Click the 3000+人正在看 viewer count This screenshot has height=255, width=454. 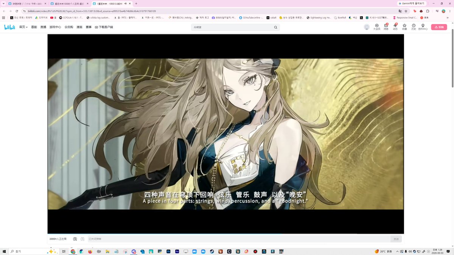pyautogui.click(x=58, y=239)
